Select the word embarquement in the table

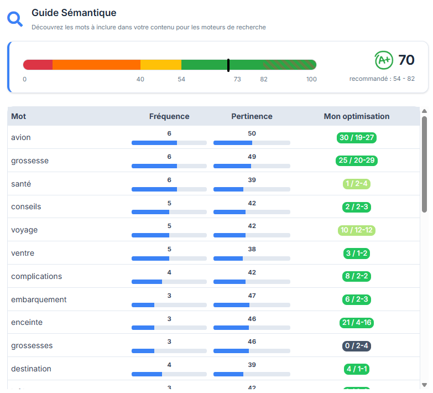pyautogui.click(x=39, y=300)
